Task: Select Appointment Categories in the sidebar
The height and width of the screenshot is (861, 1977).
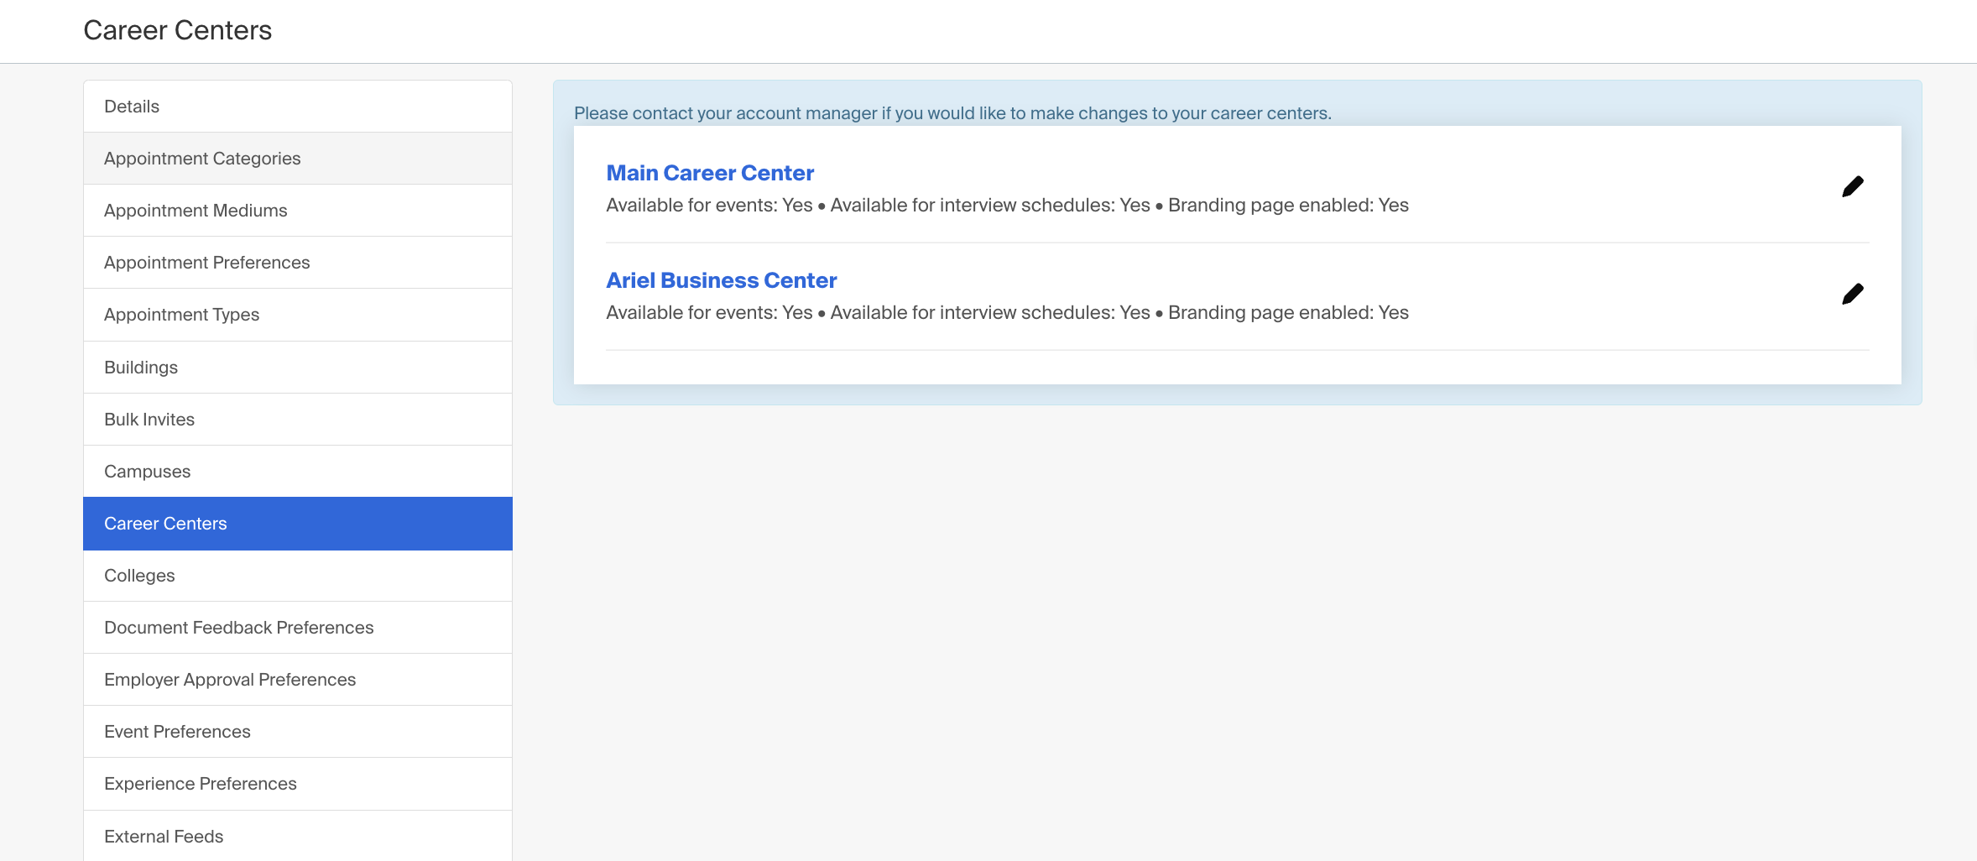Action: [202, 158]
